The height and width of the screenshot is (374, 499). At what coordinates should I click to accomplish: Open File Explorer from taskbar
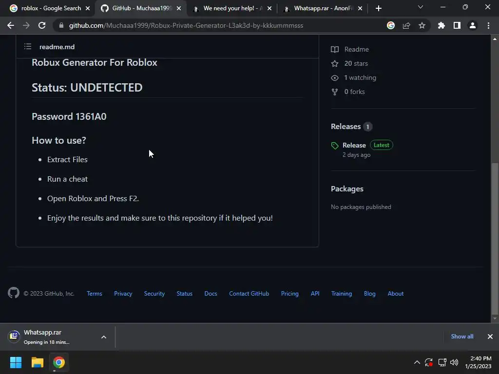pyautogui.click(x=37, y=362)
